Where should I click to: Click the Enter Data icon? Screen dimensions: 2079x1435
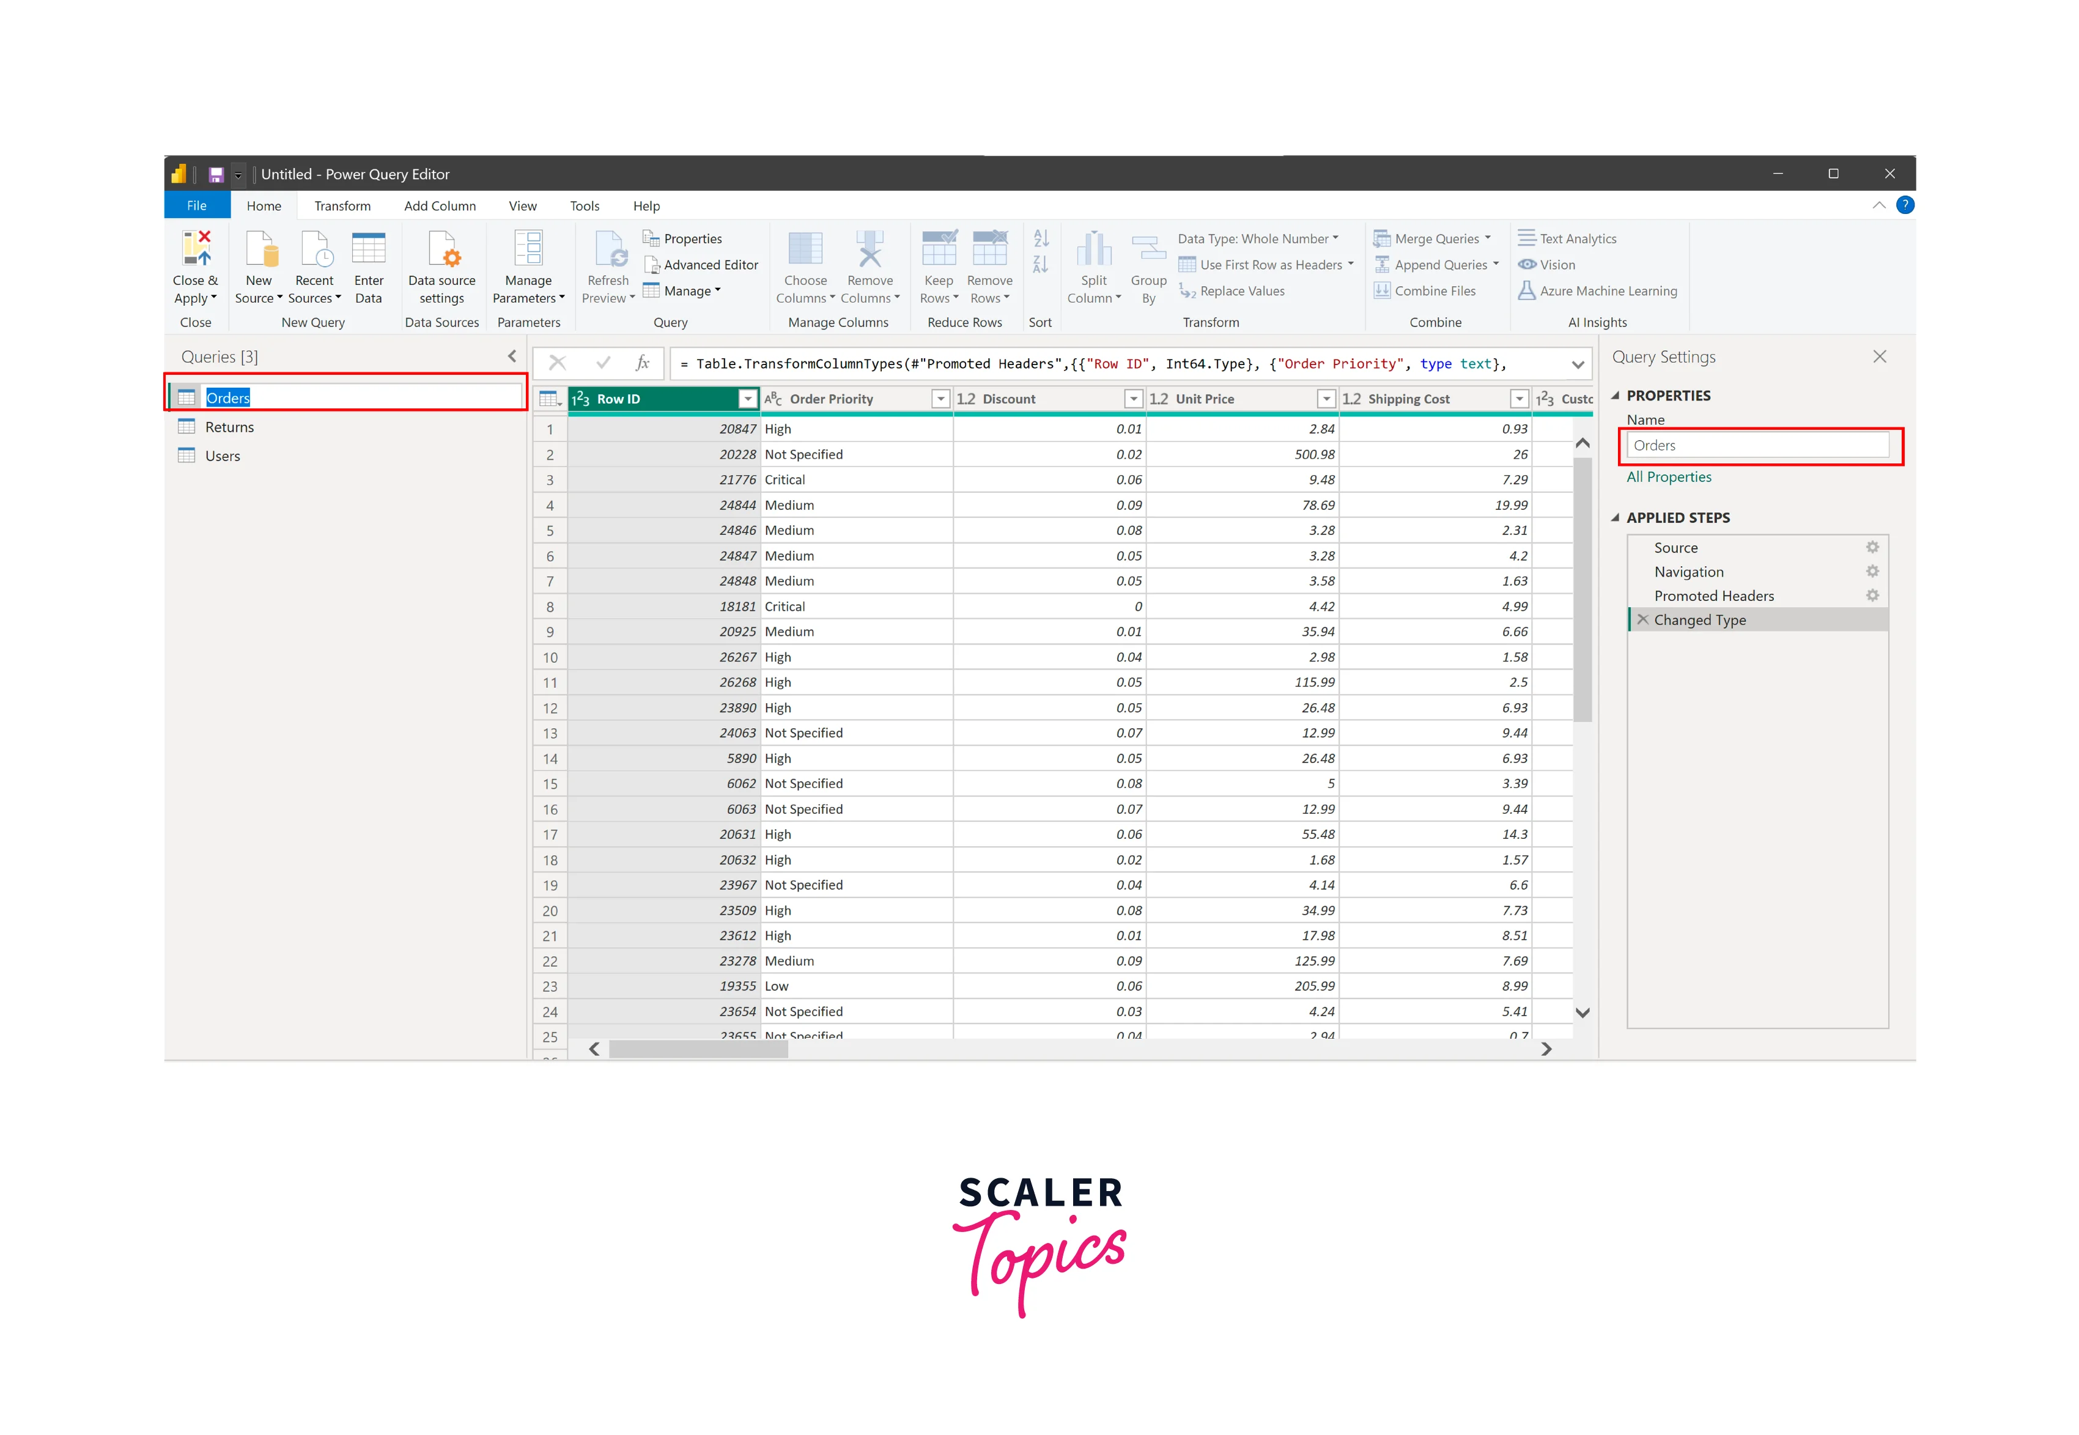tap(369, 249)
